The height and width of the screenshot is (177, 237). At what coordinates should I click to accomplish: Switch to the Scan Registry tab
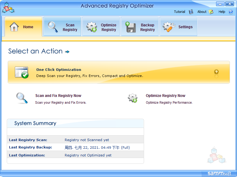pyautogui.click(x=62, y=27)
